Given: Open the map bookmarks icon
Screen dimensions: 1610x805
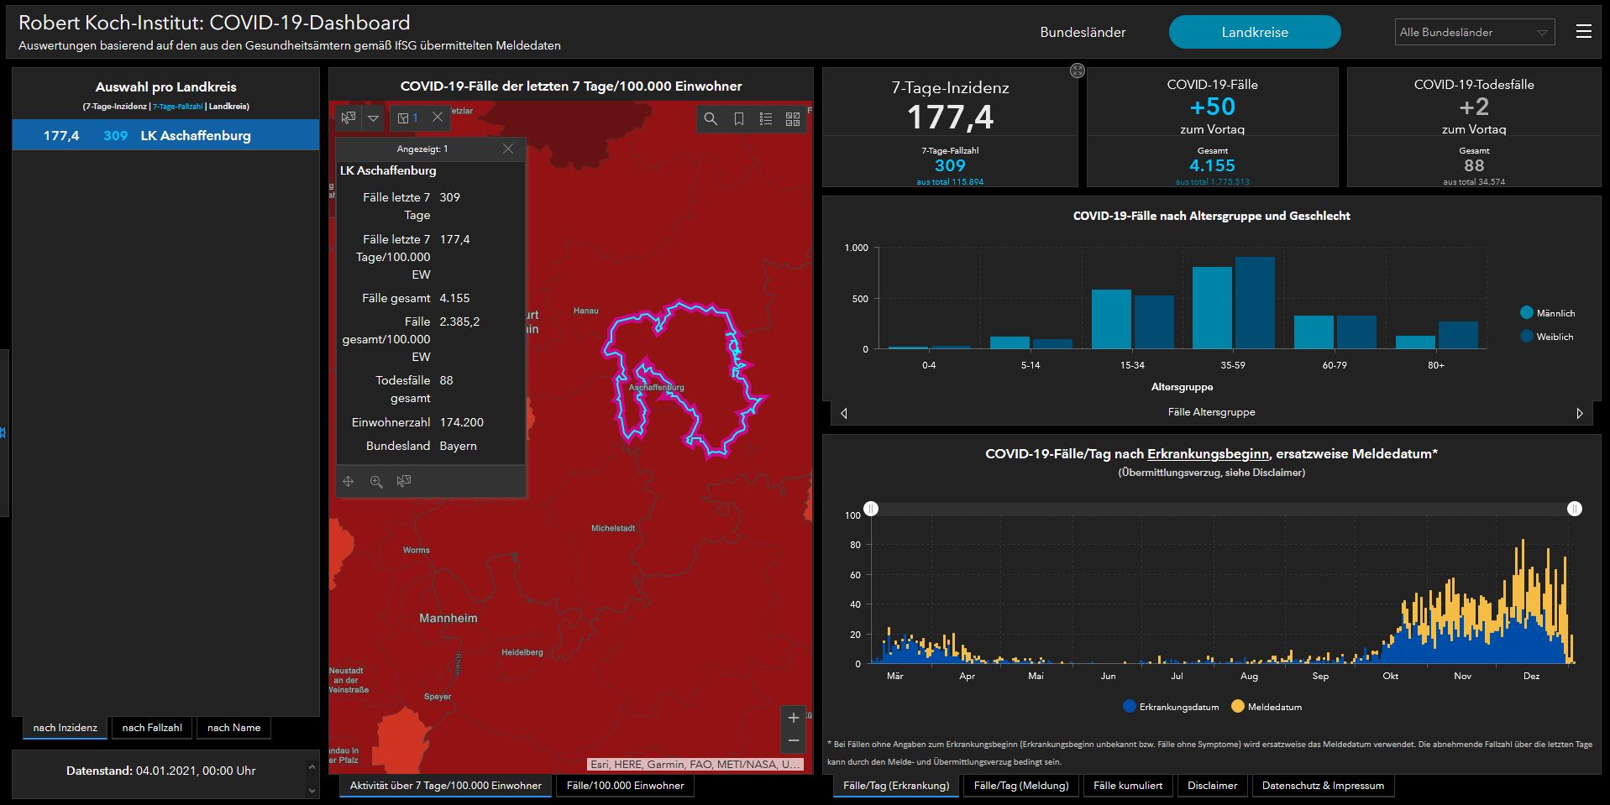Looking at the screenshot, I should pos(738,119).
